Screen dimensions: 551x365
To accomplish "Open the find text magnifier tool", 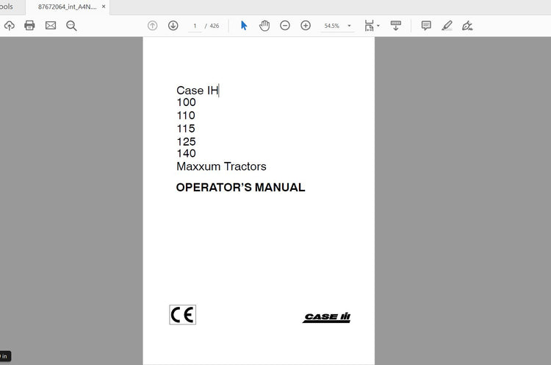I will [x=71, y=26].
